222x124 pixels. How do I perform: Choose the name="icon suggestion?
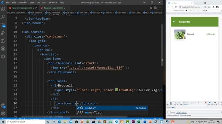(112, 113)
